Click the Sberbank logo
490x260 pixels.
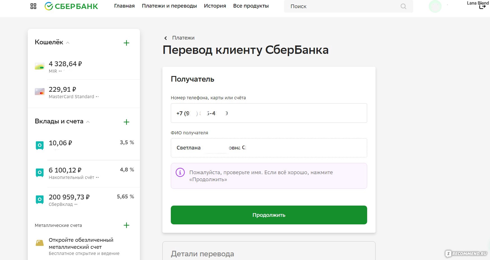[x=71, y=6]
